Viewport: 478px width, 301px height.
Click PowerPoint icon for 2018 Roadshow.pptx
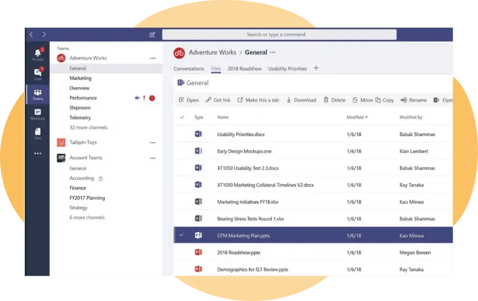point(198,252)
